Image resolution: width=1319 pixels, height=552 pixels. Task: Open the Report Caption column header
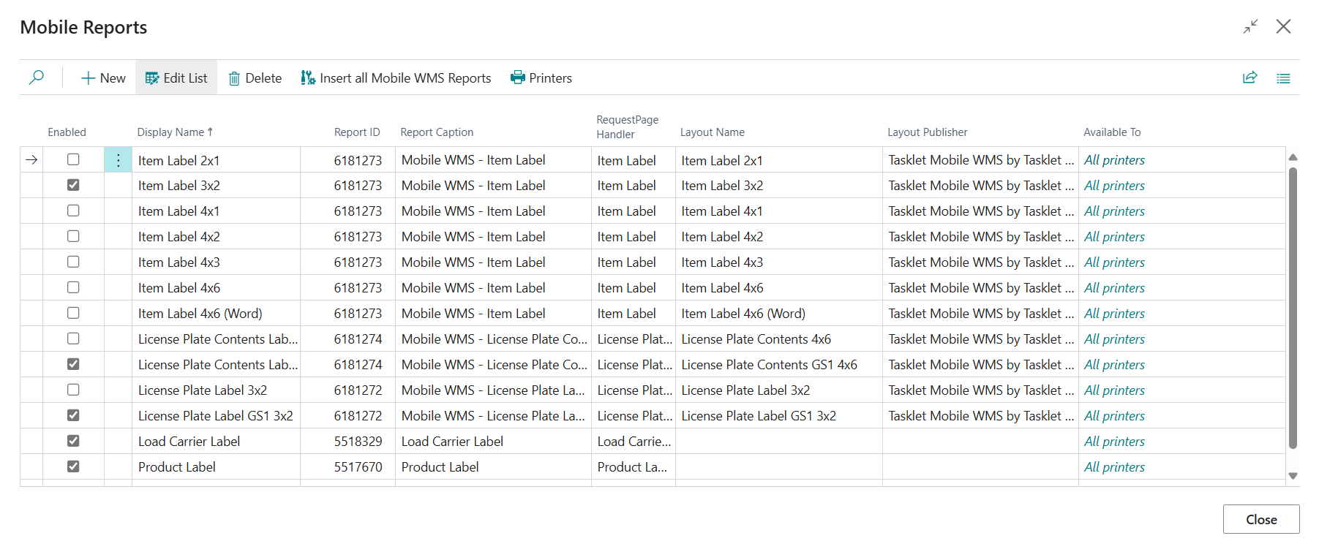pyautogui.click(x=437, y=132)
